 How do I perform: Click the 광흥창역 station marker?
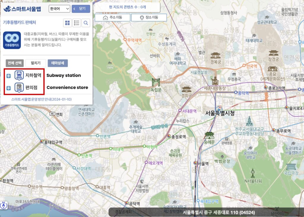62,188
